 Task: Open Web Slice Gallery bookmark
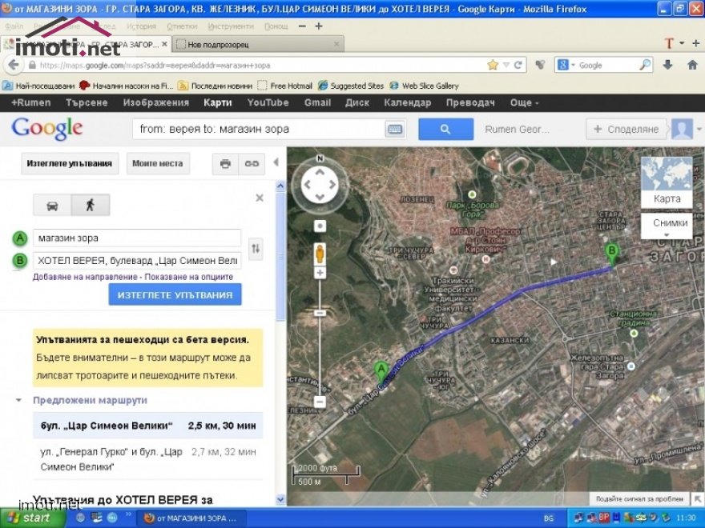tap(424, 86)
